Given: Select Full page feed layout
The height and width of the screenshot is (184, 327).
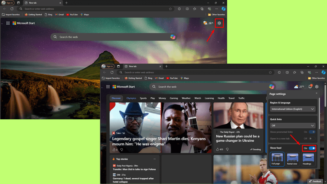Looking at the screenshot, I should tap(277, 159).
